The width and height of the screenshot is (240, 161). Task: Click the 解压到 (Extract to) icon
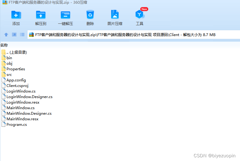coord(41,15)
